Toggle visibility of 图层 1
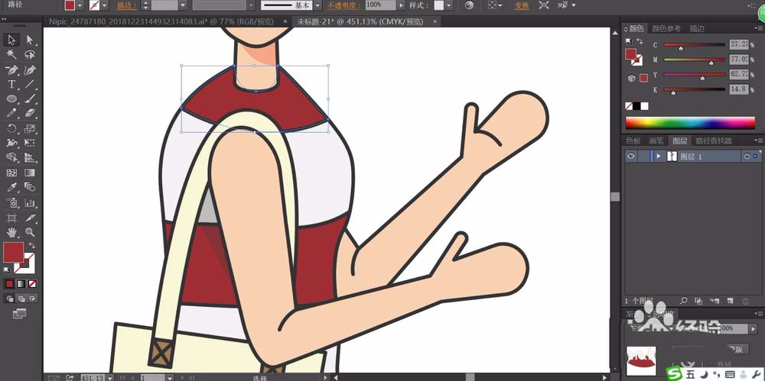The width and height of the screenshot is (765, 381). tap(631, 156)
